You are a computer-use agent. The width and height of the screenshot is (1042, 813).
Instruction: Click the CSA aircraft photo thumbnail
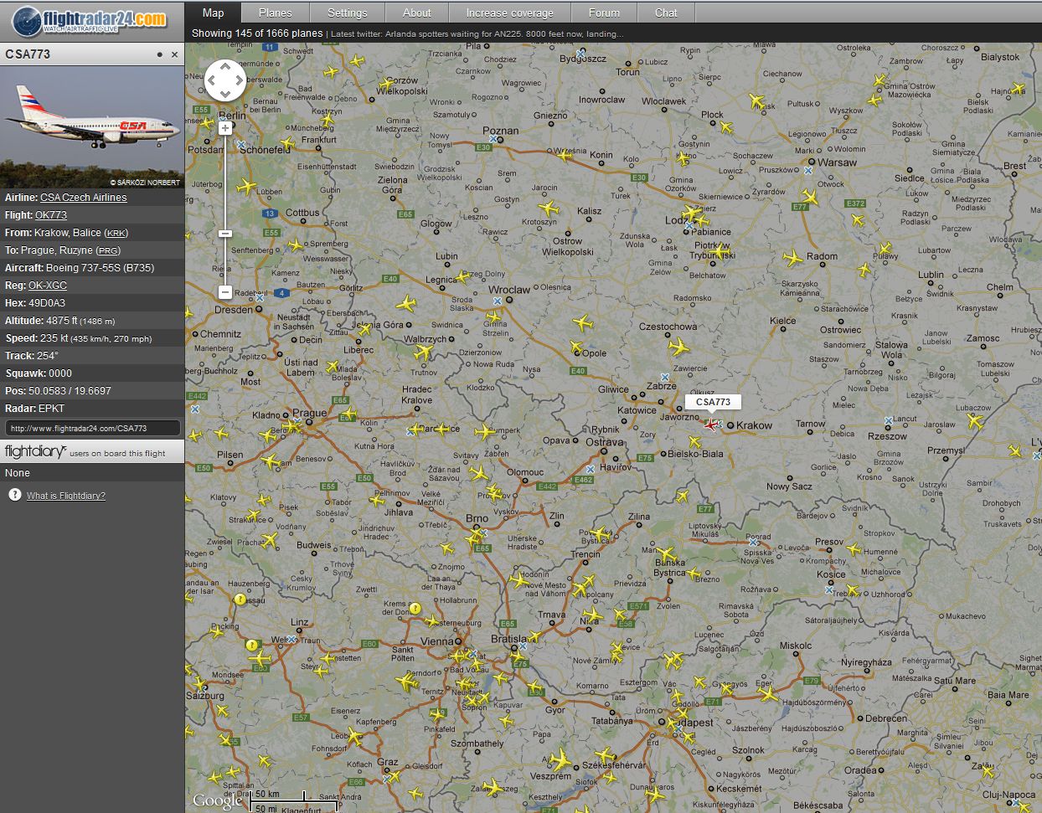pyautogui.click(x=92, y=127)
